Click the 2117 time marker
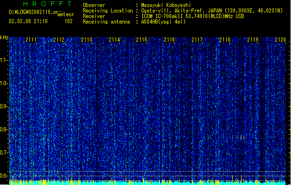The width and height of the screenshot is (291, 185). [197, 40]
